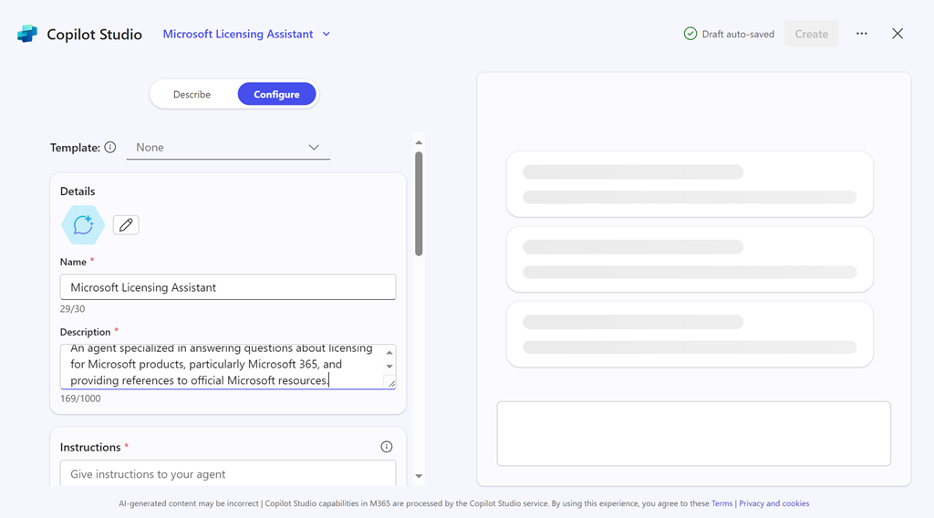Open the Terms link in footer

coord(721,503)
